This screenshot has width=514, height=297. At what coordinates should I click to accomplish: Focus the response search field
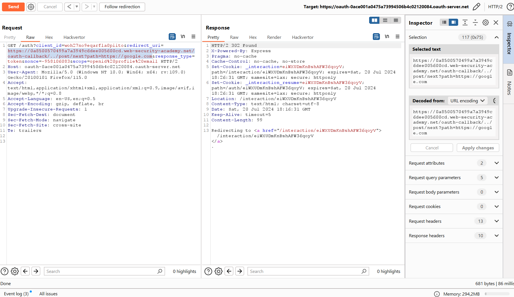[x=308, y=271]
